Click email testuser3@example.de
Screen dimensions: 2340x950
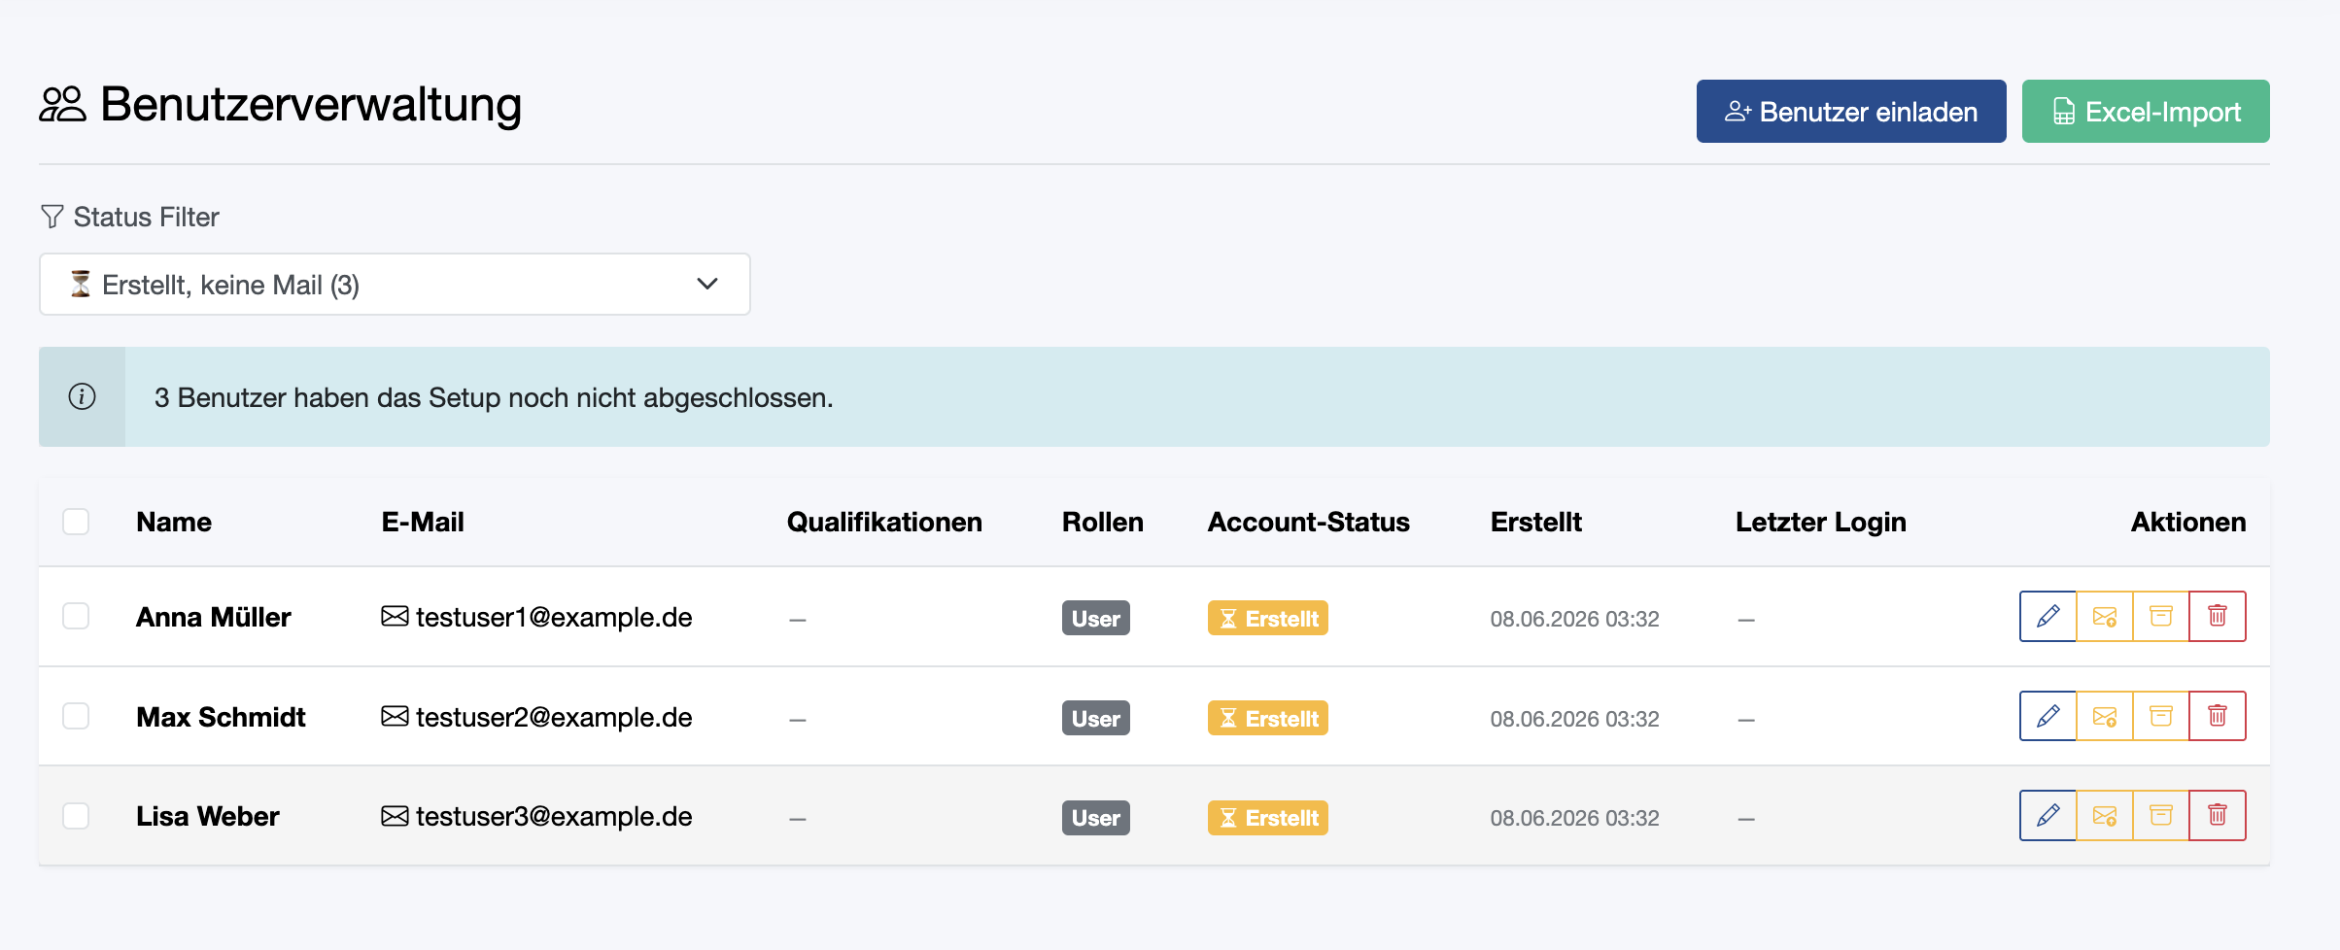coord(554,816)
